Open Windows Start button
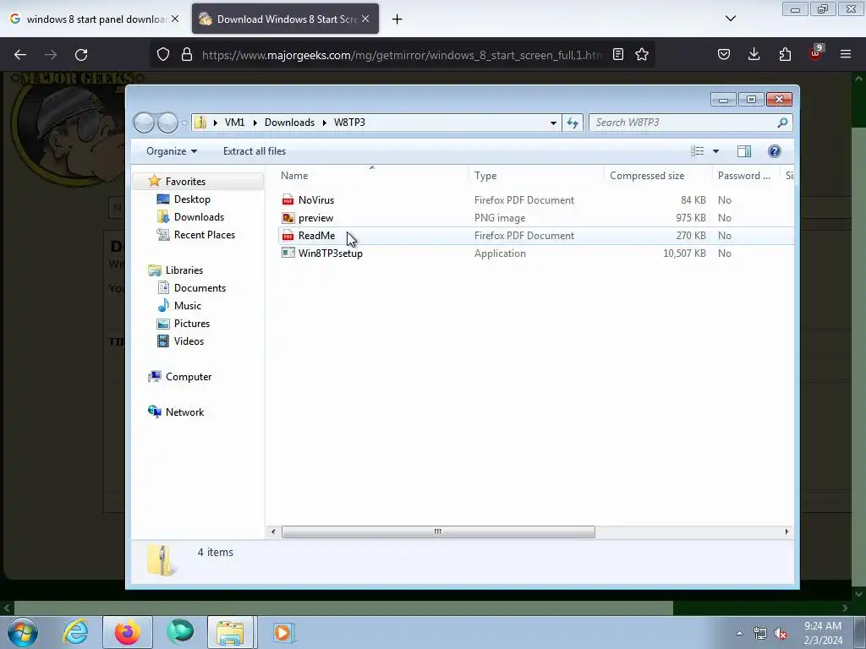 click(x=22, y=632)
